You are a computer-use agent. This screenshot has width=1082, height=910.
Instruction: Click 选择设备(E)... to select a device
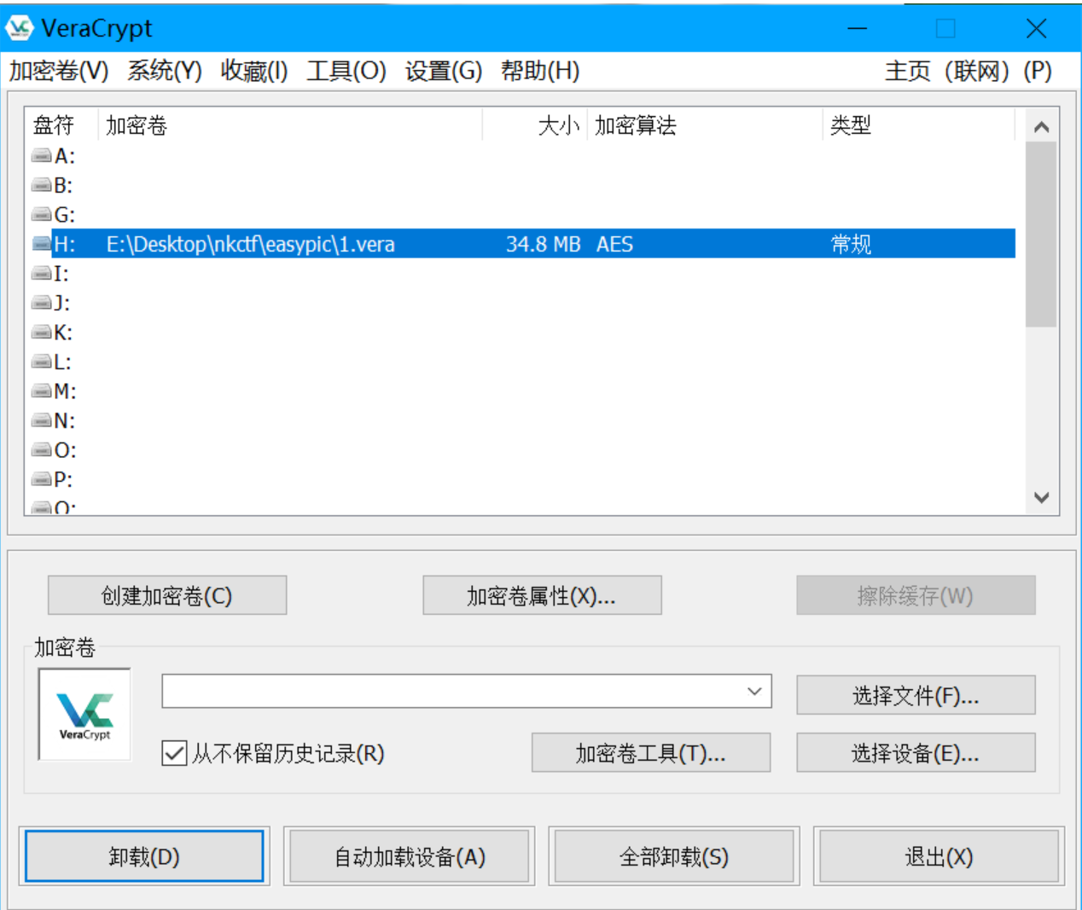[x=916, y=752]
